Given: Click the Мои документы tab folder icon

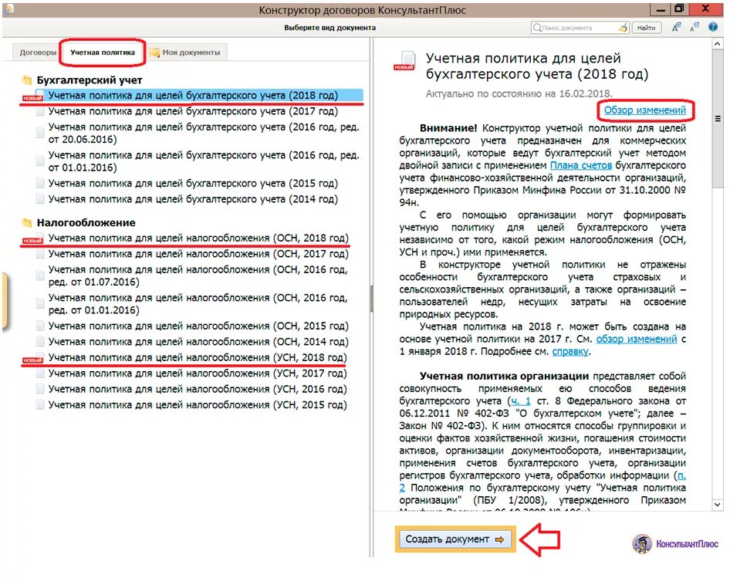Looking at the screenshot, I should pyautogui.click(x=154, y=52).
